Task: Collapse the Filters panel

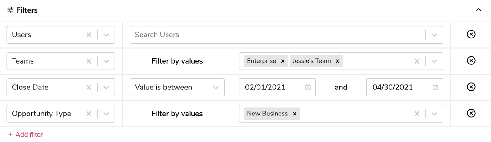Action: pyautogui.click(x=478, y=10)
